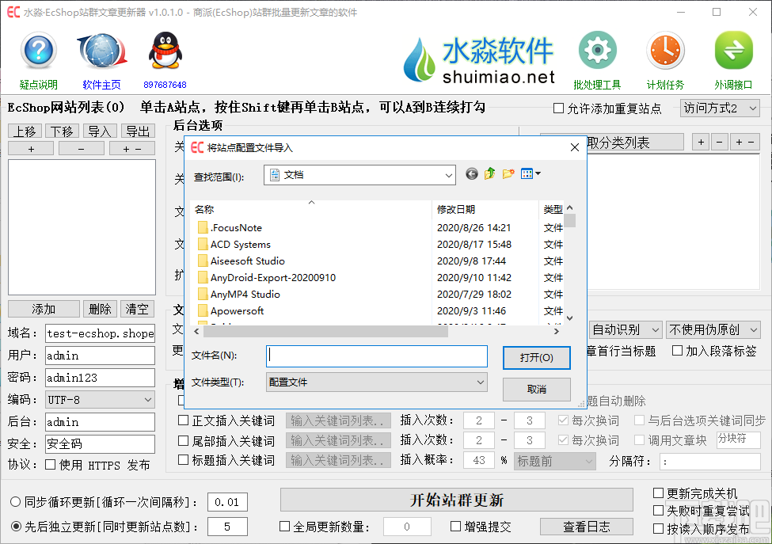This screenshot has height=544, width=772.
Task: Open the 批处理工具 gear icon
Action: 596,49
